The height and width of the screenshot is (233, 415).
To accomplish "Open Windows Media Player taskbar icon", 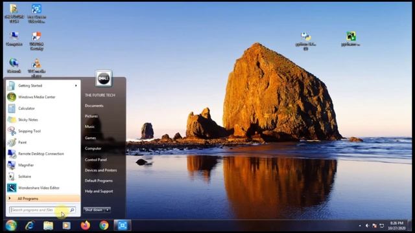I will 66,226.
